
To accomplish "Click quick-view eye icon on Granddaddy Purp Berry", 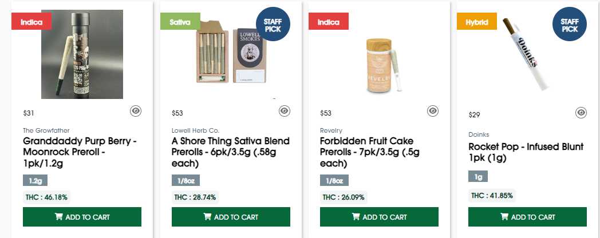I will click(x=136, y=111).
